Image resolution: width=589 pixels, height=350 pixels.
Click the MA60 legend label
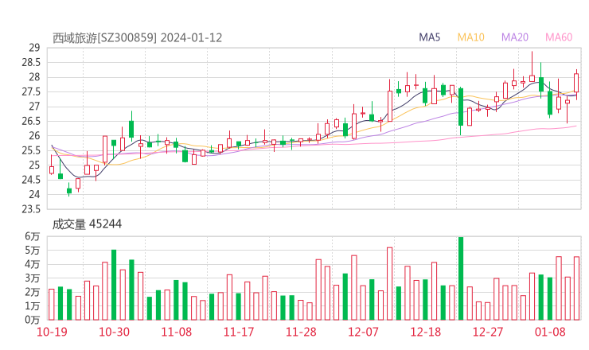pyautogui.click(x=559, y=37)
